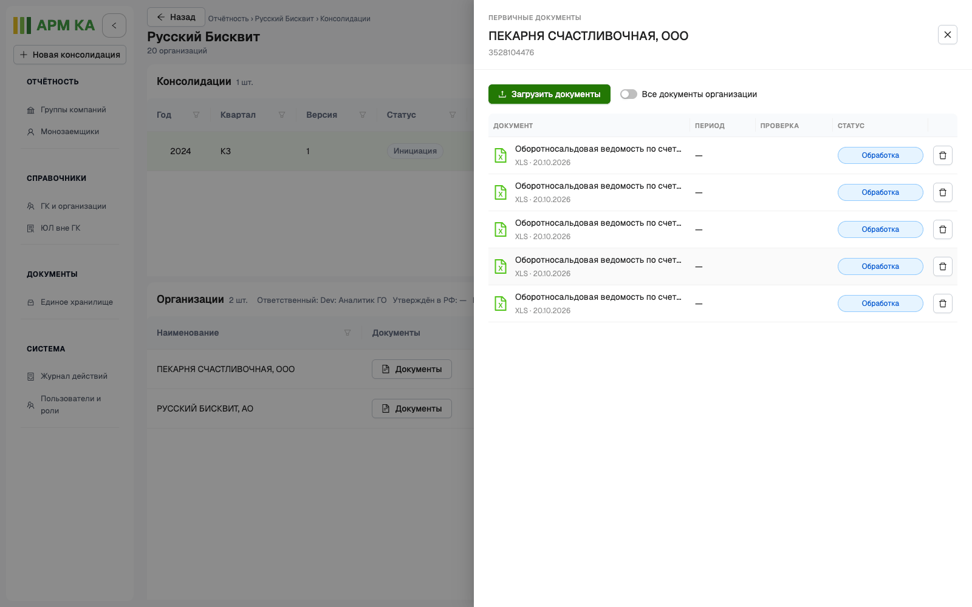Collapse the sidebar with chevron button
Screen dimensions: 972x607
[114, 25]
